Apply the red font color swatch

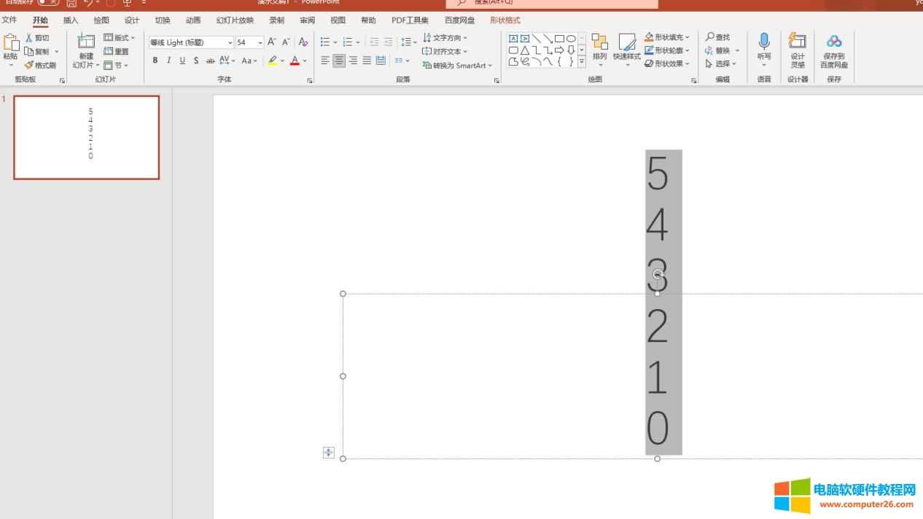[295, 61]
